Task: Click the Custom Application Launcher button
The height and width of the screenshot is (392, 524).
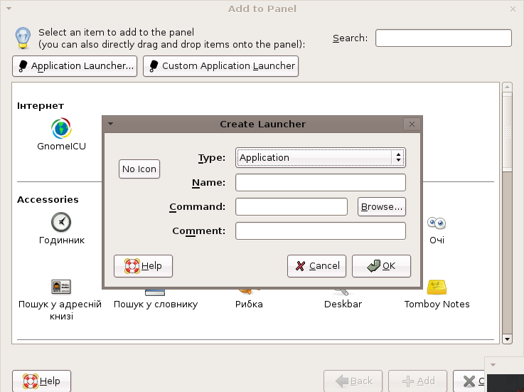Action: (x=220, y=66)
